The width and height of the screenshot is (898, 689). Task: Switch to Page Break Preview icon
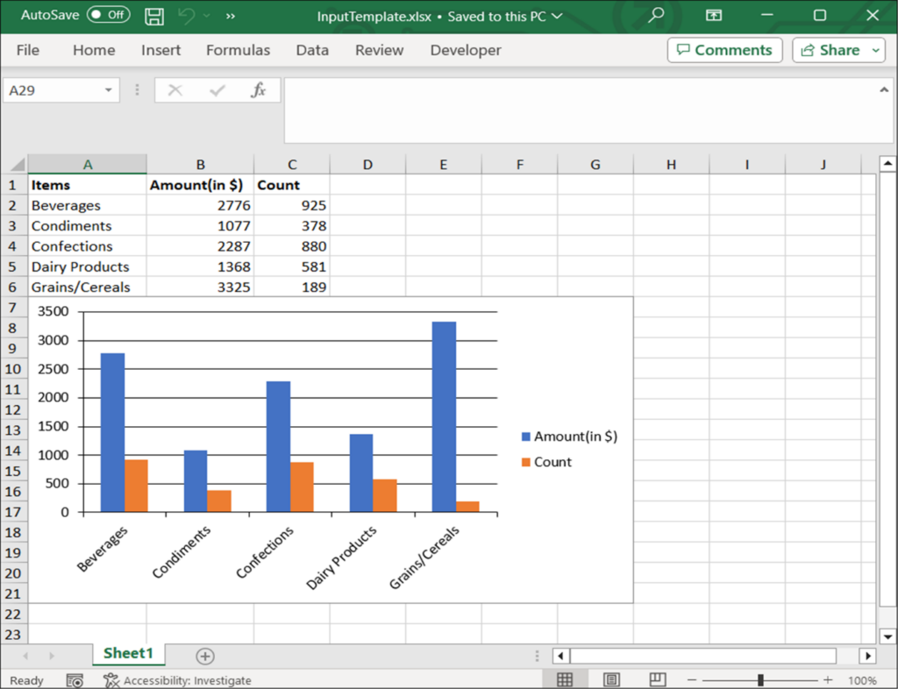pos(658,680)
